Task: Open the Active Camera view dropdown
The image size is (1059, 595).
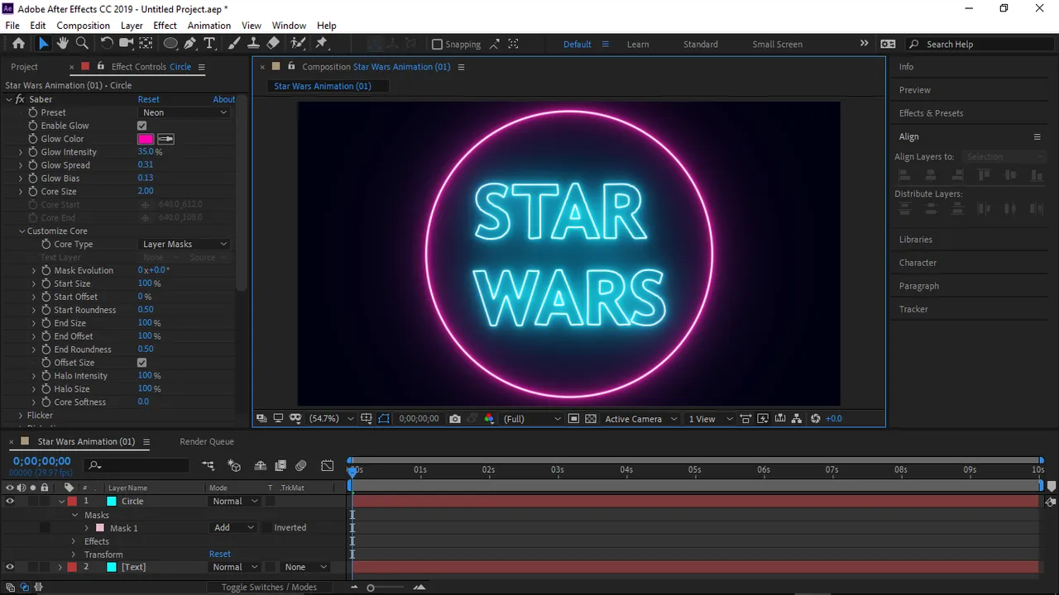Action: pos(641,419)
